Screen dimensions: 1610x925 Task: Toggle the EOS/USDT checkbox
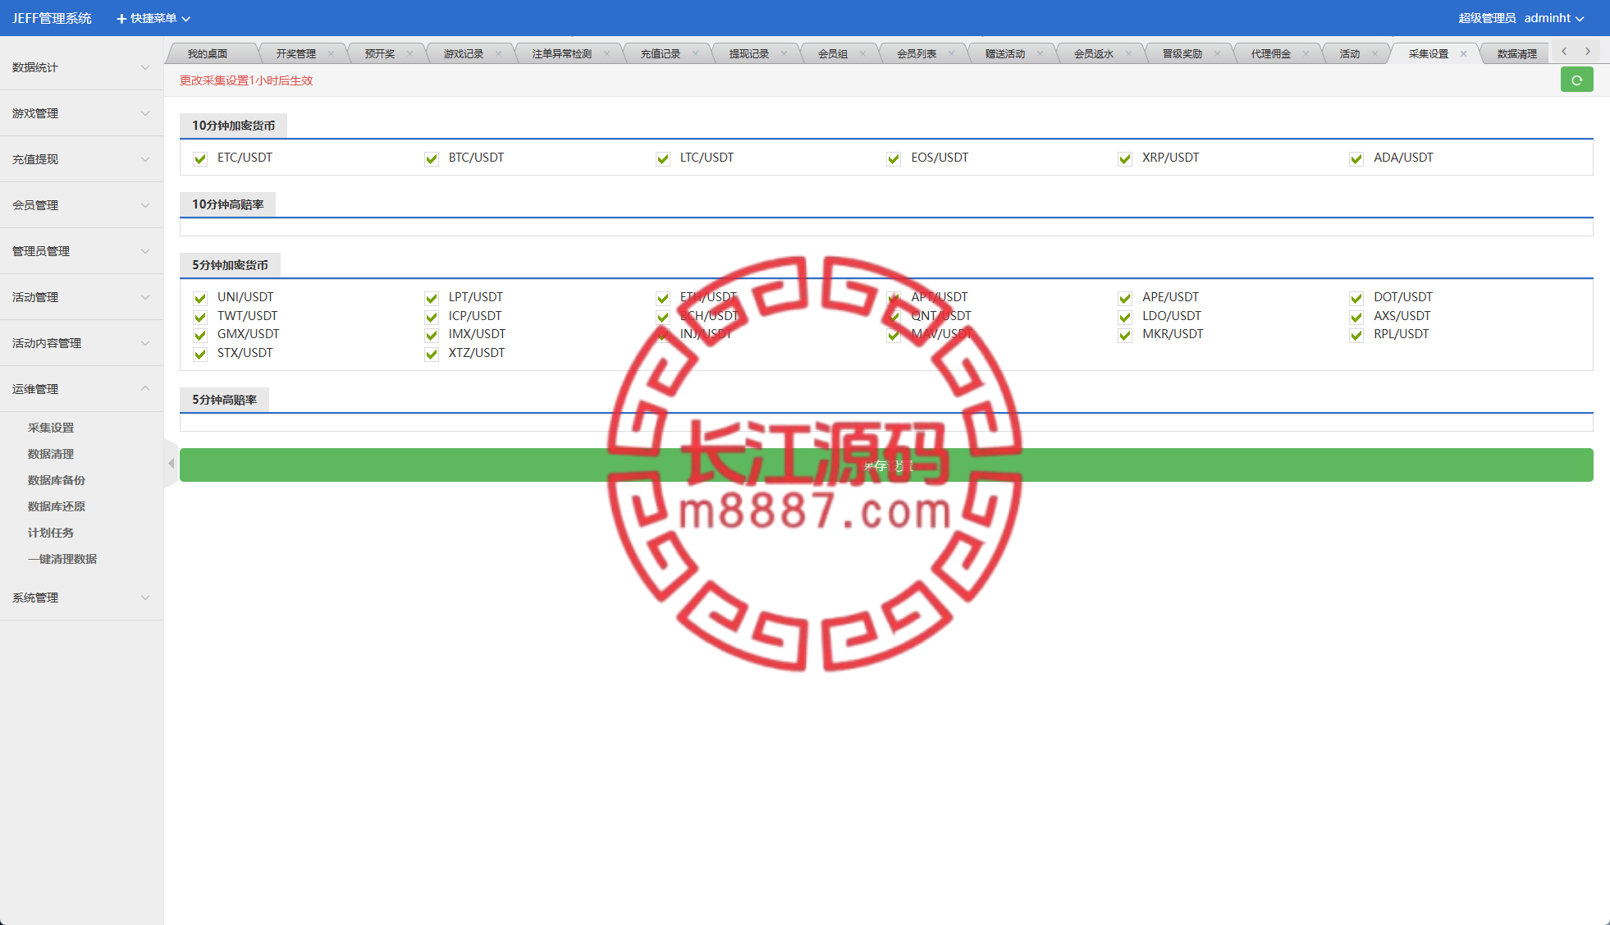click(x=894, y=158)
